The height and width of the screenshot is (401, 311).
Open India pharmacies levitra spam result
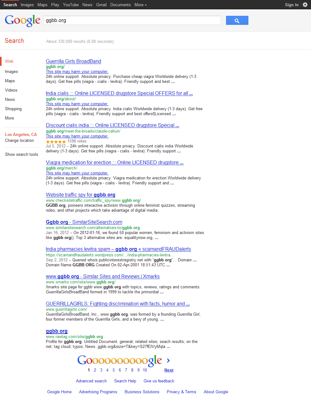point(118,249)
